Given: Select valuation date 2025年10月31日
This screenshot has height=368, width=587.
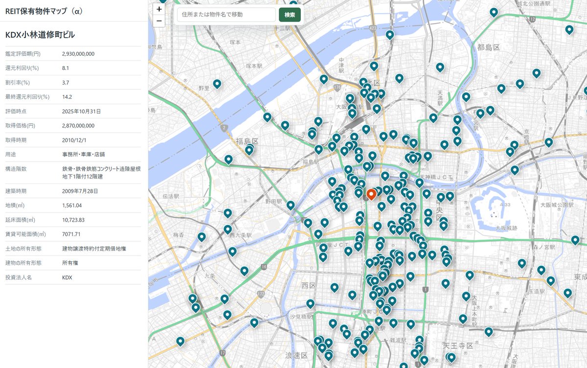Looking at the screenshot, I should click(81, 112).
